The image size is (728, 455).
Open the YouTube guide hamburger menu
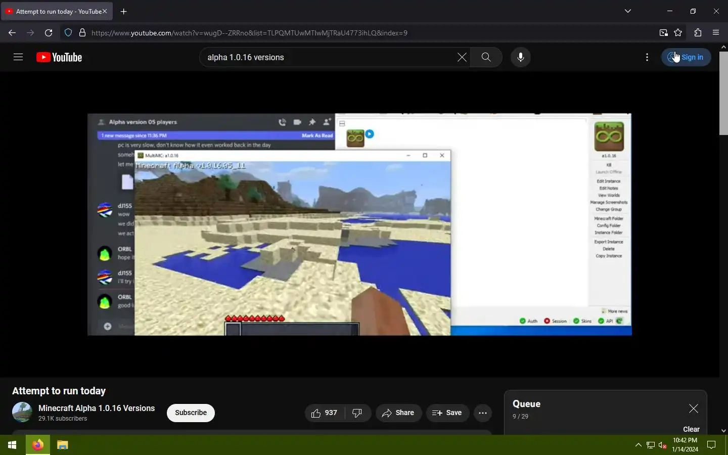[x=18, y=57]
